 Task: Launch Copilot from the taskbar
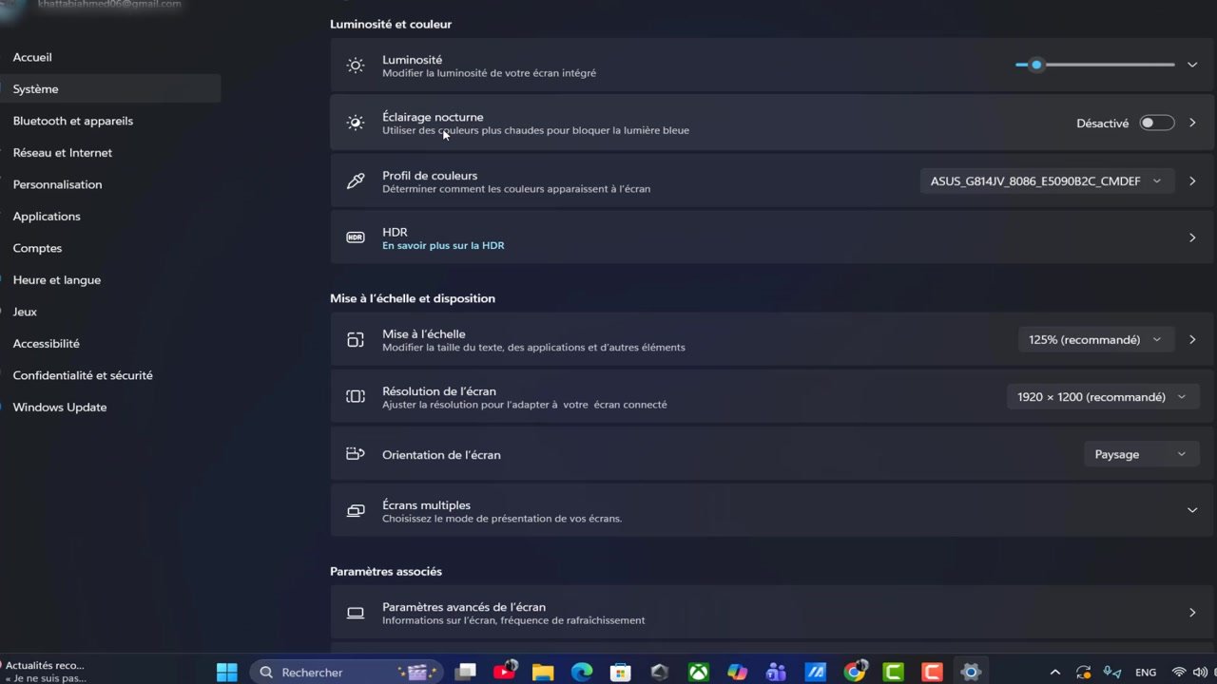[x=738, y=672]
